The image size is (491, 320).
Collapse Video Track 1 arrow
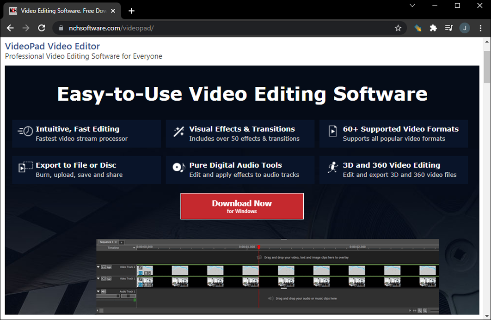coord(98,278)
